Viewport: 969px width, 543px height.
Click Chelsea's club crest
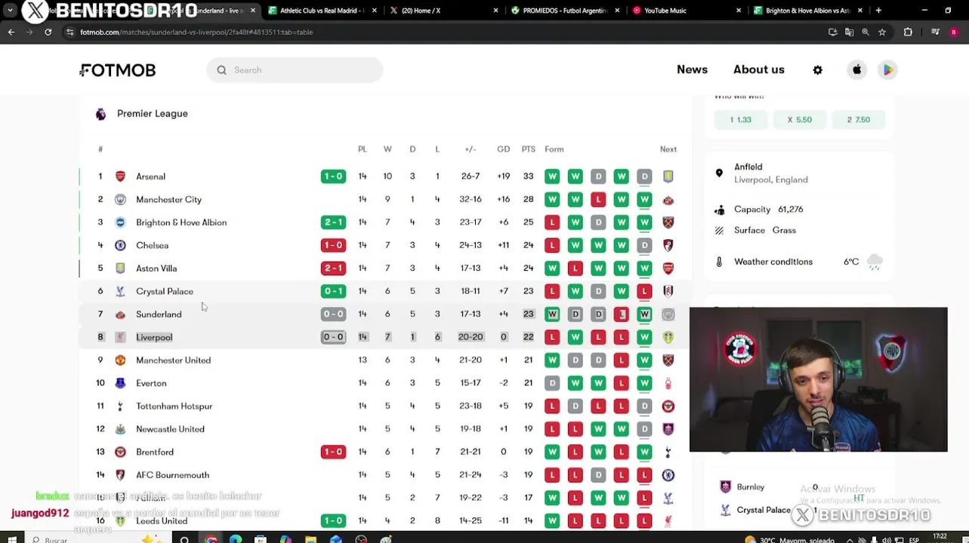(x=120, y=246)
